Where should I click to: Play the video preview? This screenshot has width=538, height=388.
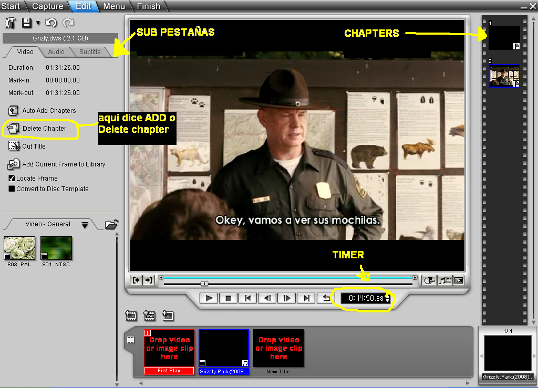click(x=209, y=298)
